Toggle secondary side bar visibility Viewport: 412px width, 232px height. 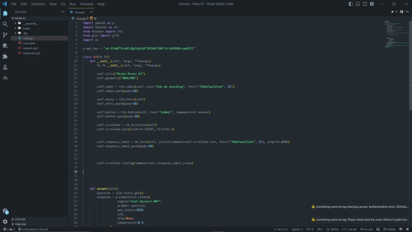[x=365, y=4]
